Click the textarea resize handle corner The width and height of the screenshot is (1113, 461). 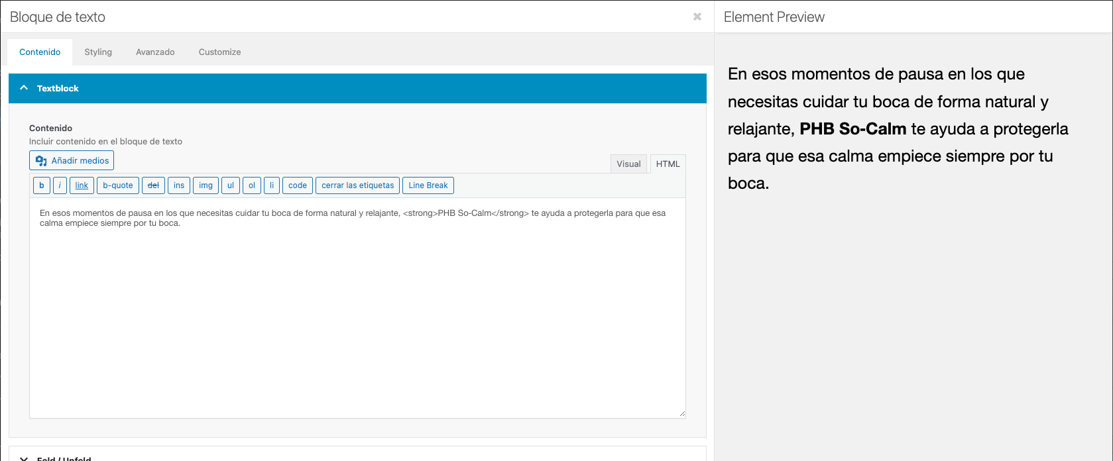(682, 414)
